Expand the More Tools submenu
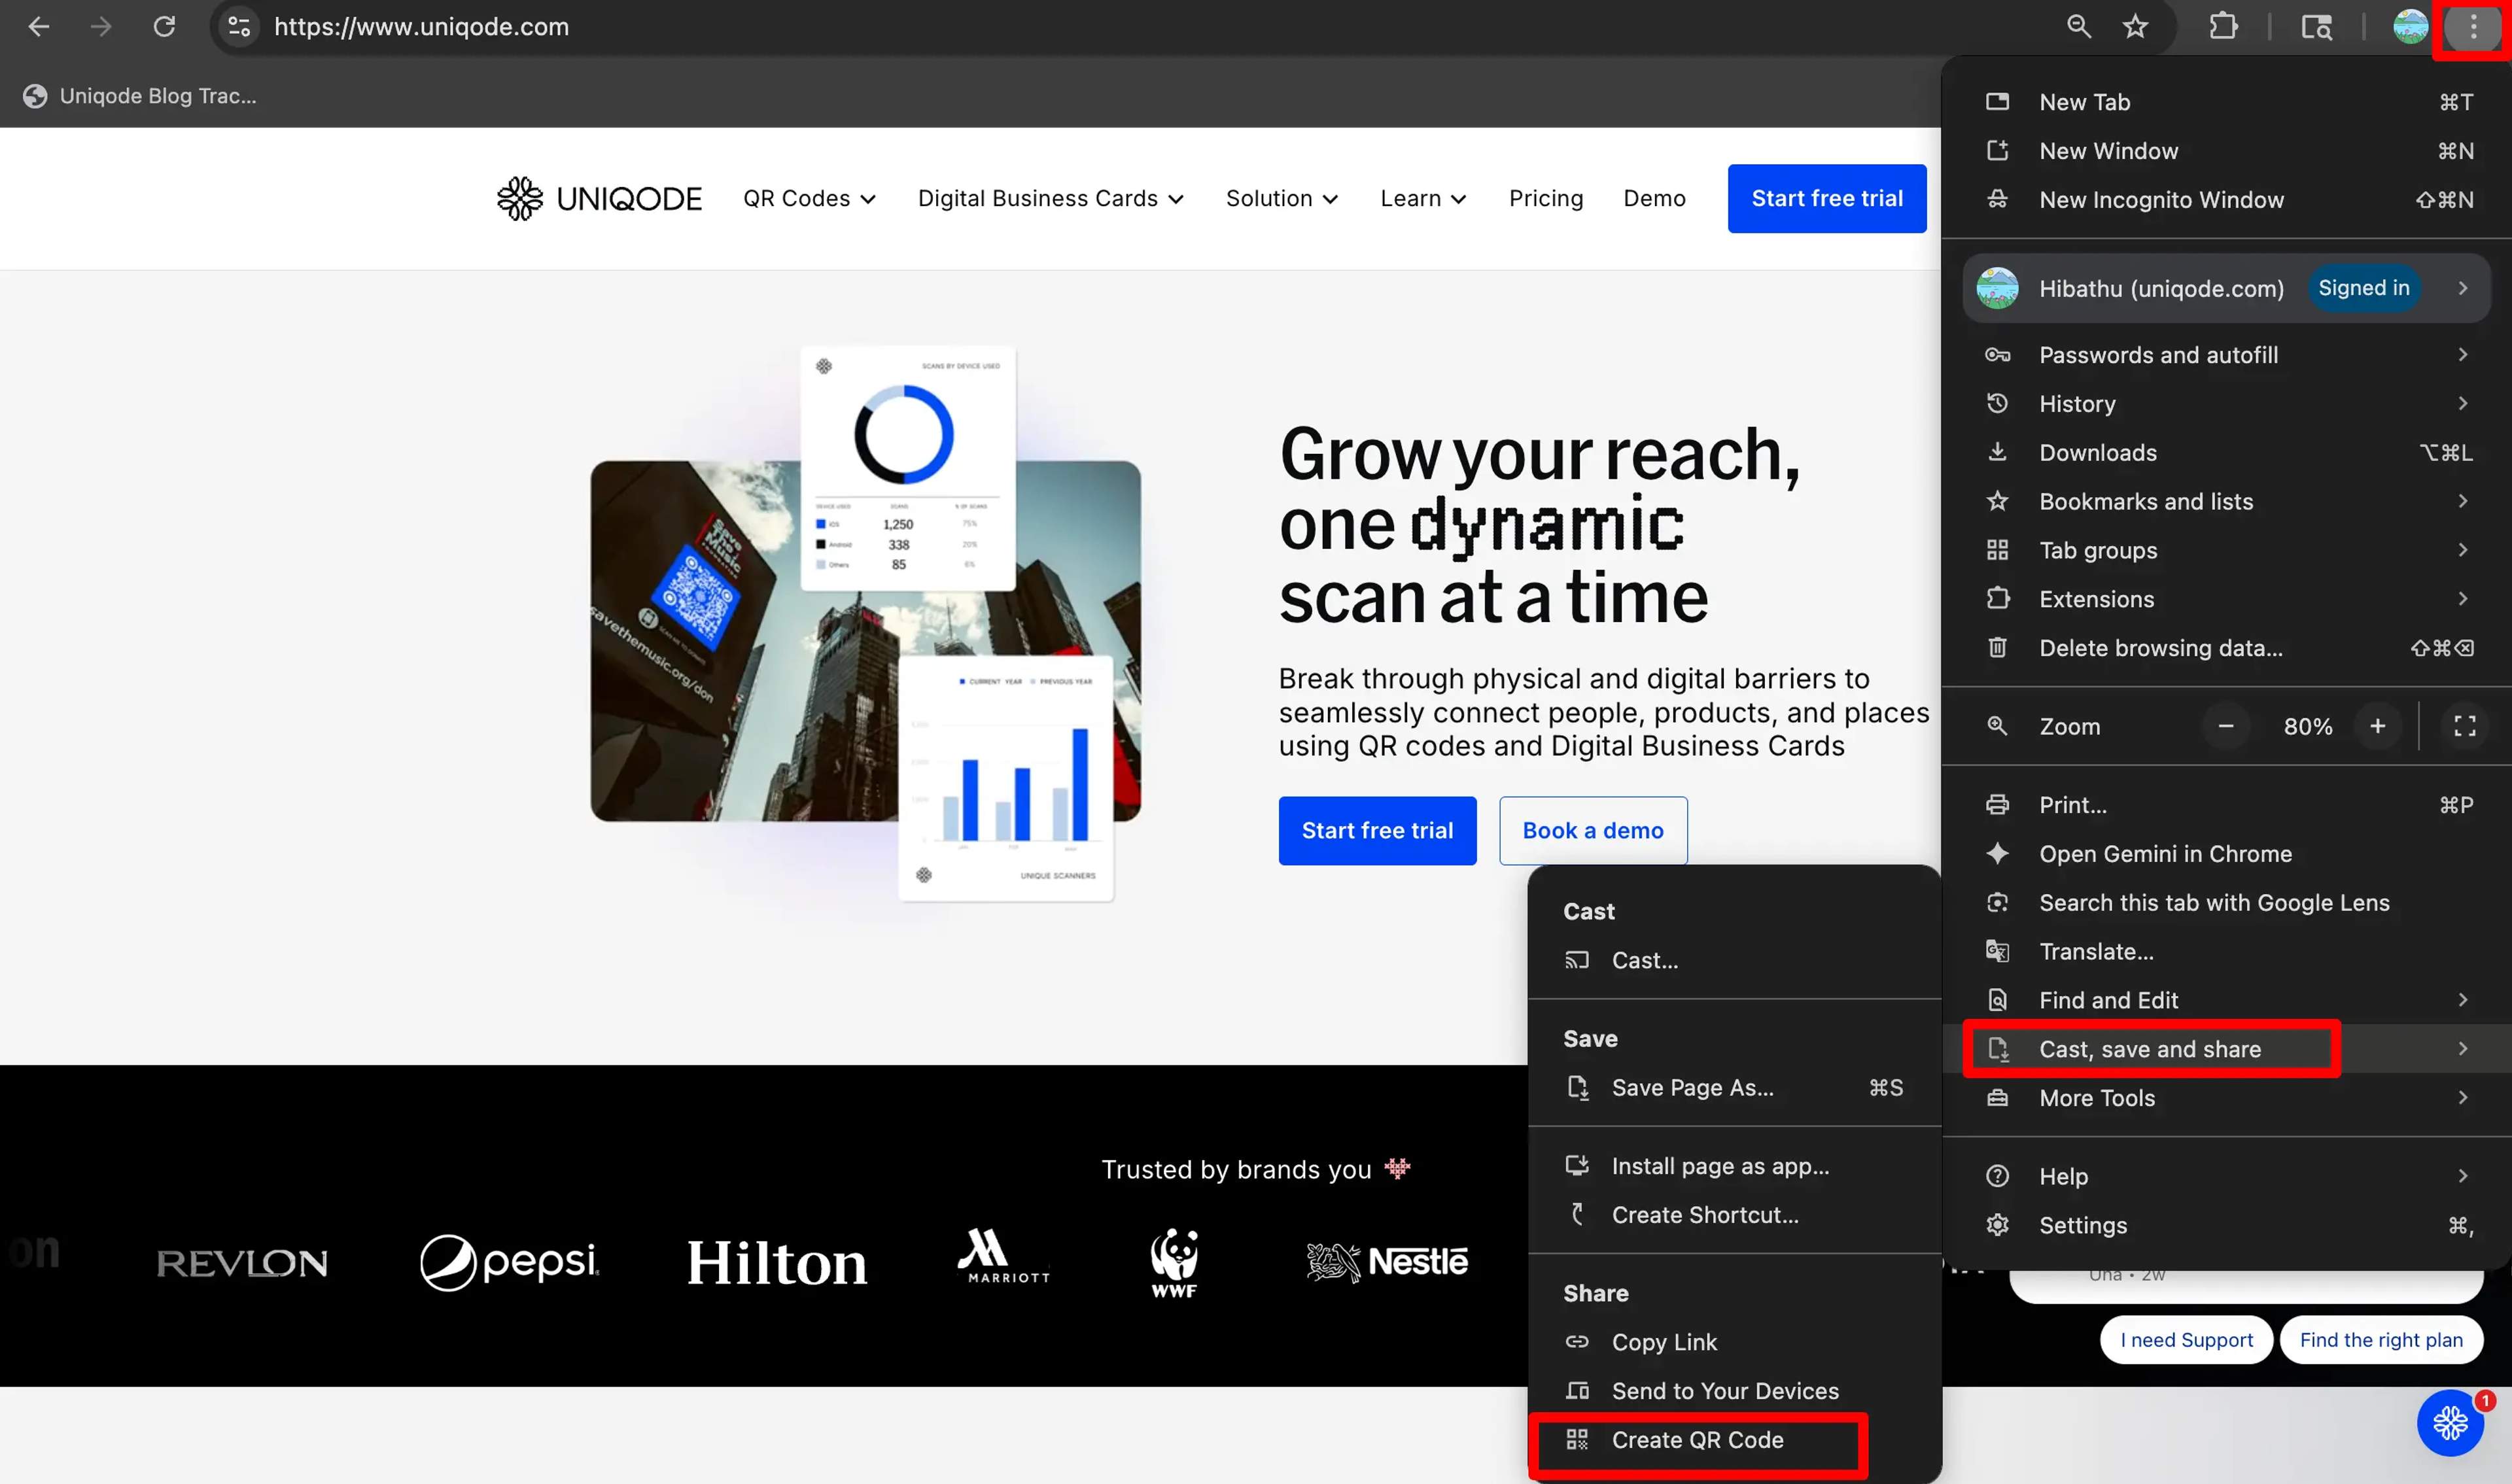 tap(2227, 1098)
